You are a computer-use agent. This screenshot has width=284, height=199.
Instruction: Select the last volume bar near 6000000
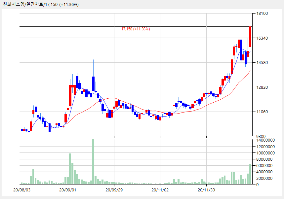click(250, 174)
